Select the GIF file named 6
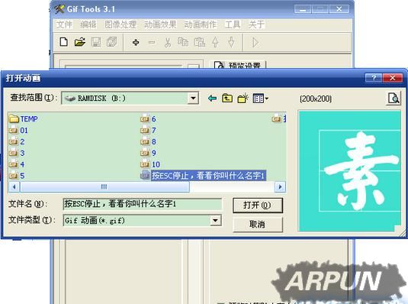Screen dimensions: 408x304 tap(148, 119)
